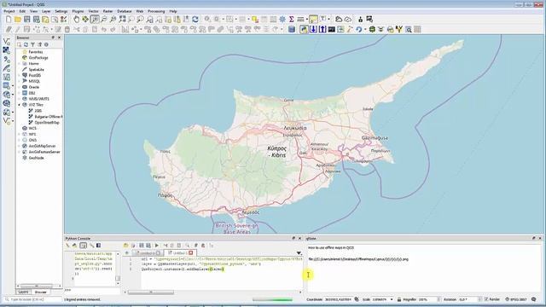Click the Browser panel refresh icon
This screenshot has width=546, height=307.
pyautogui.click(x=26, y=44)
